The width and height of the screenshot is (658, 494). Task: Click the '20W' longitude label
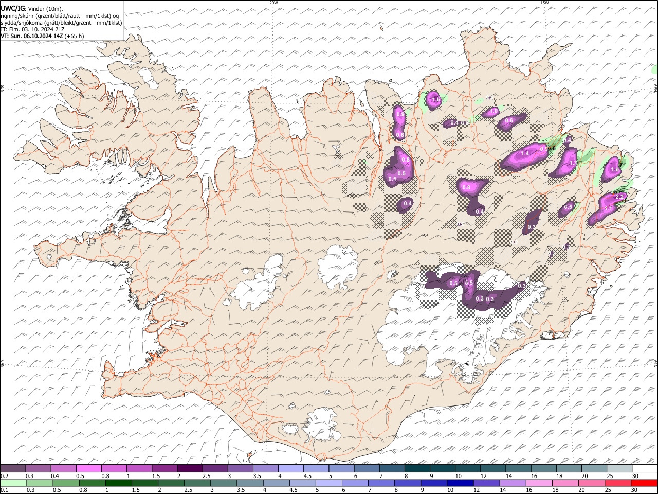273,3
